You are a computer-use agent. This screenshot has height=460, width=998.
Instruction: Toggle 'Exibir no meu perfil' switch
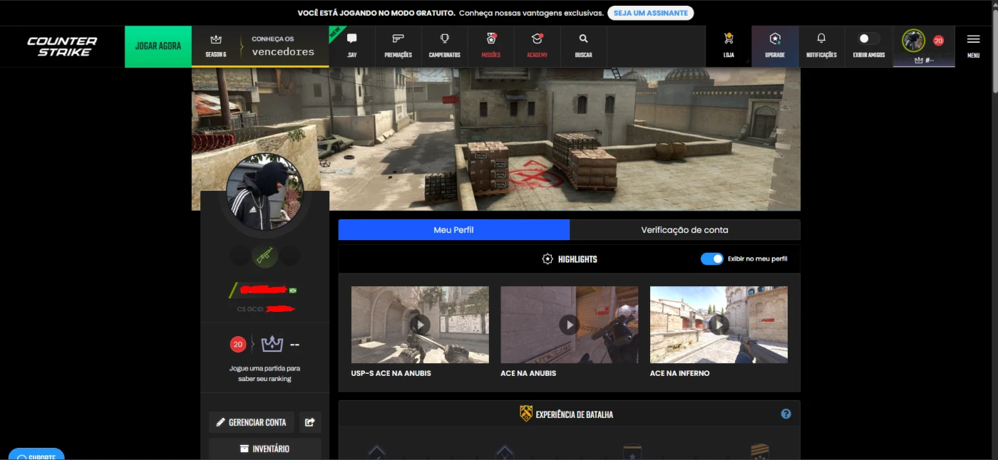coord(711,258)
